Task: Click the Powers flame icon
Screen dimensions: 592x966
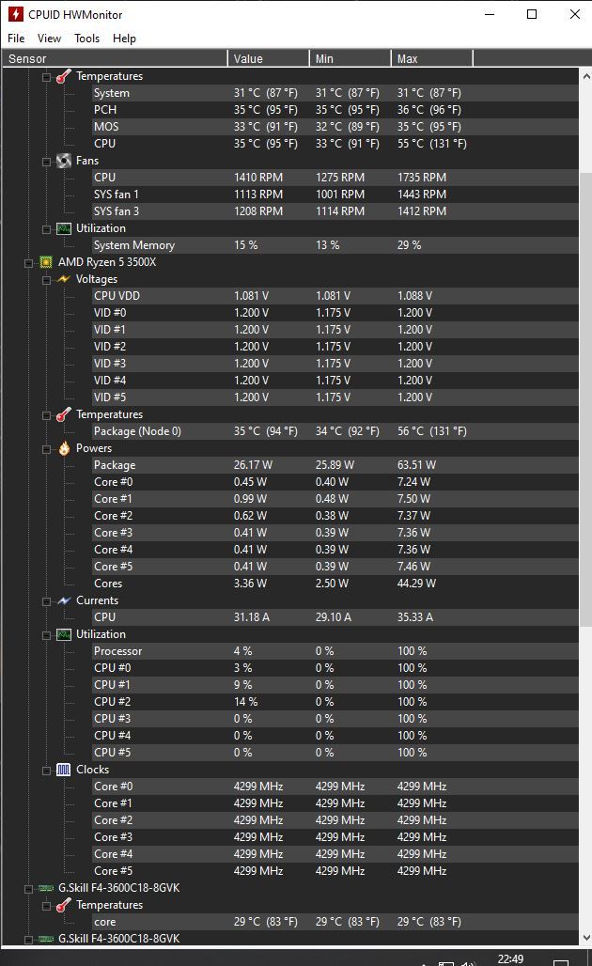Action: pyautogui.click(x=64, y=448)
